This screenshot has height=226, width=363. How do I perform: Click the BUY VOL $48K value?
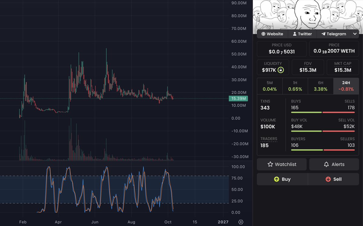[x=297, y=126]
